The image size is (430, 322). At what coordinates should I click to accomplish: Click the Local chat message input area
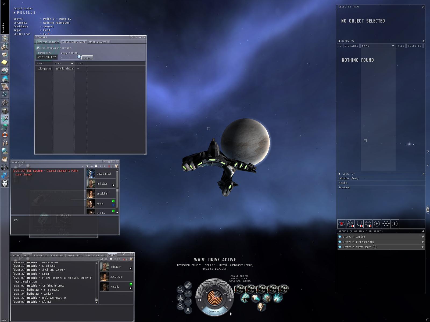(64, 225)
